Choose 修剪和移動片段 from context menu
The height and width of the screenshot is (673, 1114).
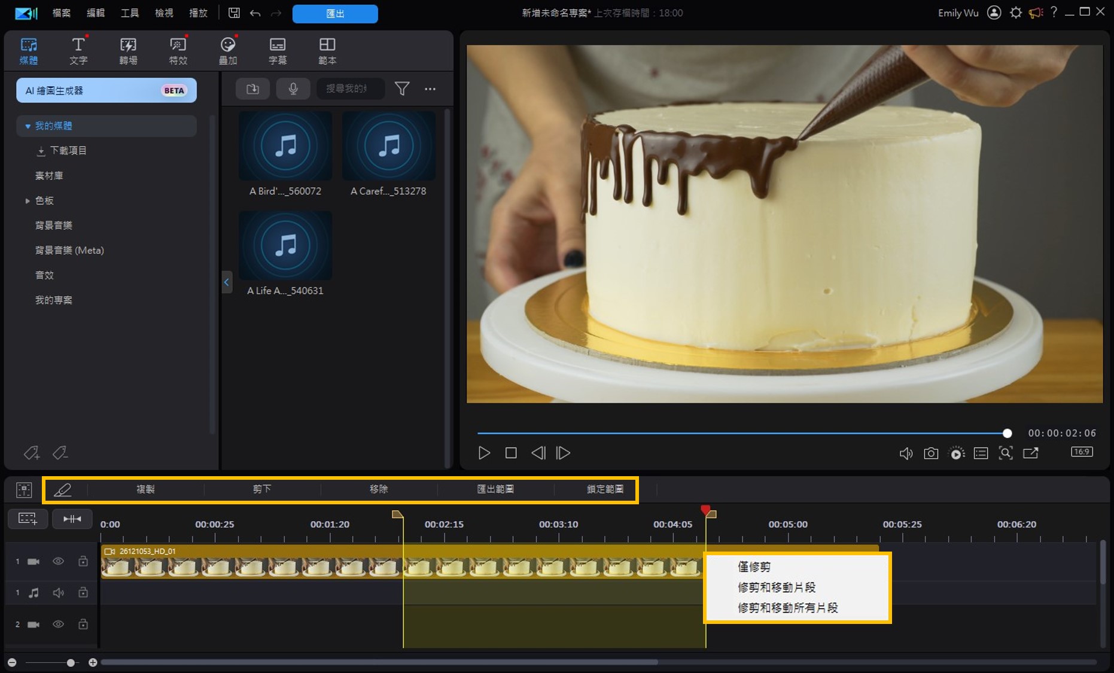[776, 587]
